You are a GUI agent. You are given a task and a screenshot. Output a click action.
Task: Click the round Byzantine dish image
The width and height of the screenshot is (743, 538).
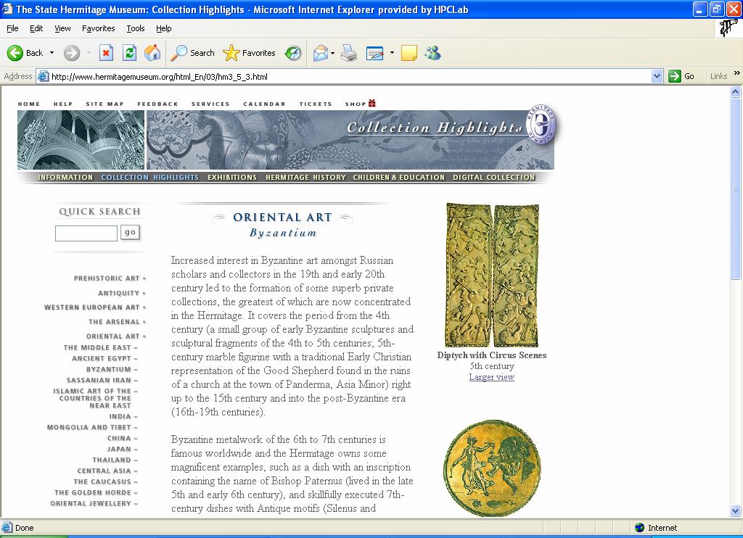coord(493,468)
